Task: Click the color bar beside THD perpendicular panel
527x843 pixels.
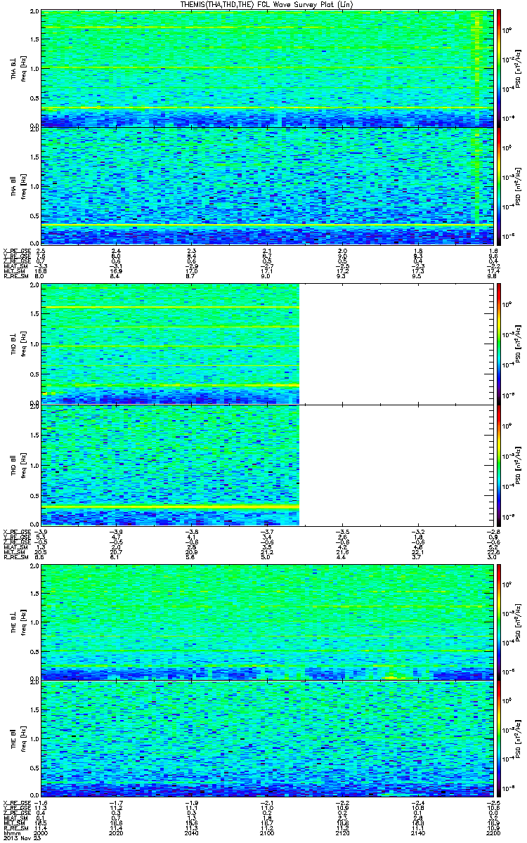Action: (x=498, y=344)
